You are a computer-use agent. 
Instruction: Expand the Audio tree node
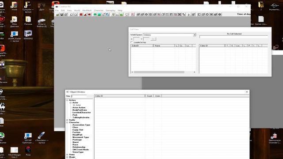pyautogui.click(x=67, y=120)
